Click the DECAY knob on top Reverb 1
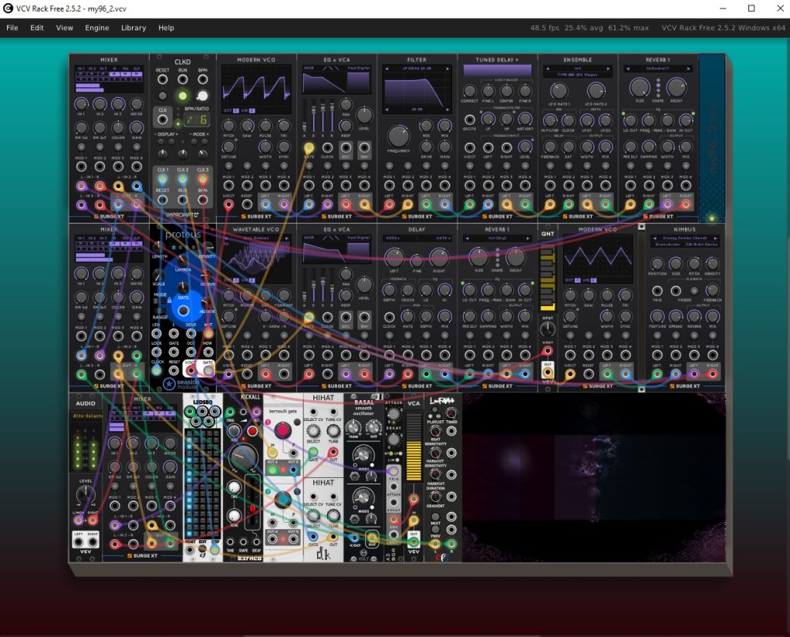 point(676,88)
